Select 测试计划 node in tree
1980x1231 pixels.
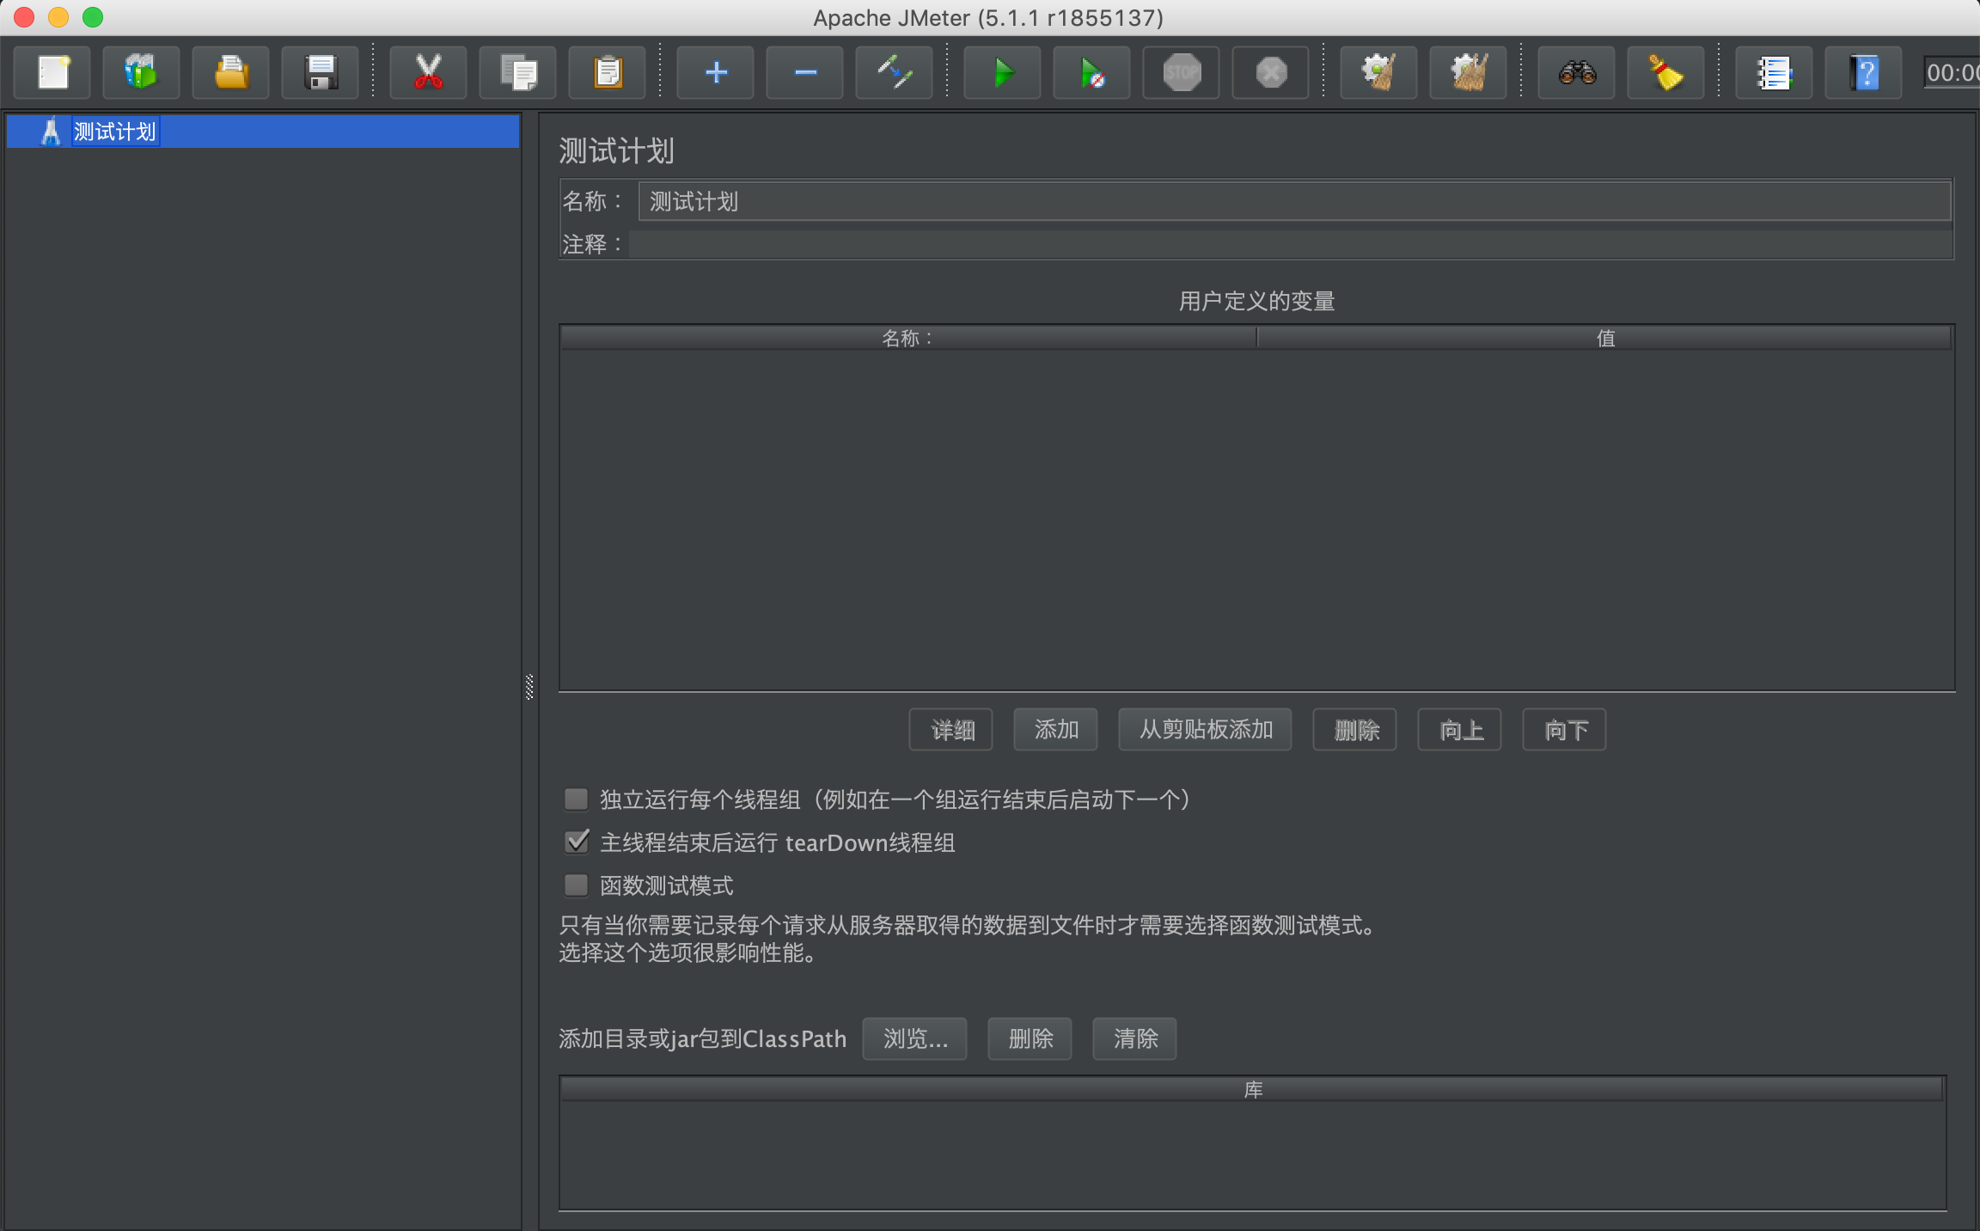[114, 132]
